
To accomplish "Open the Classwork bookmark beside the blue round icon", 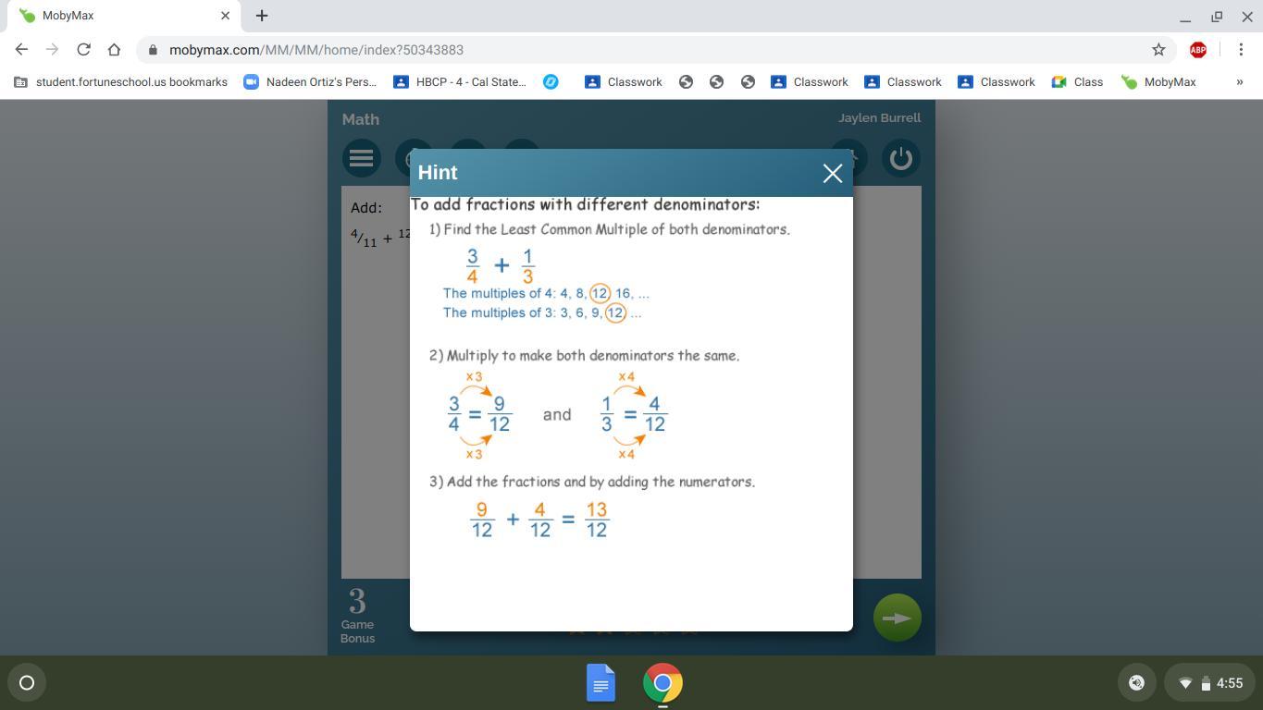I will coord(624,82).
